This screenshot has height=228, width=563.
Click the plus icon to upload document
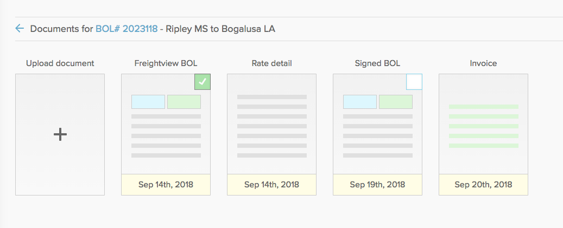point(60,135)
